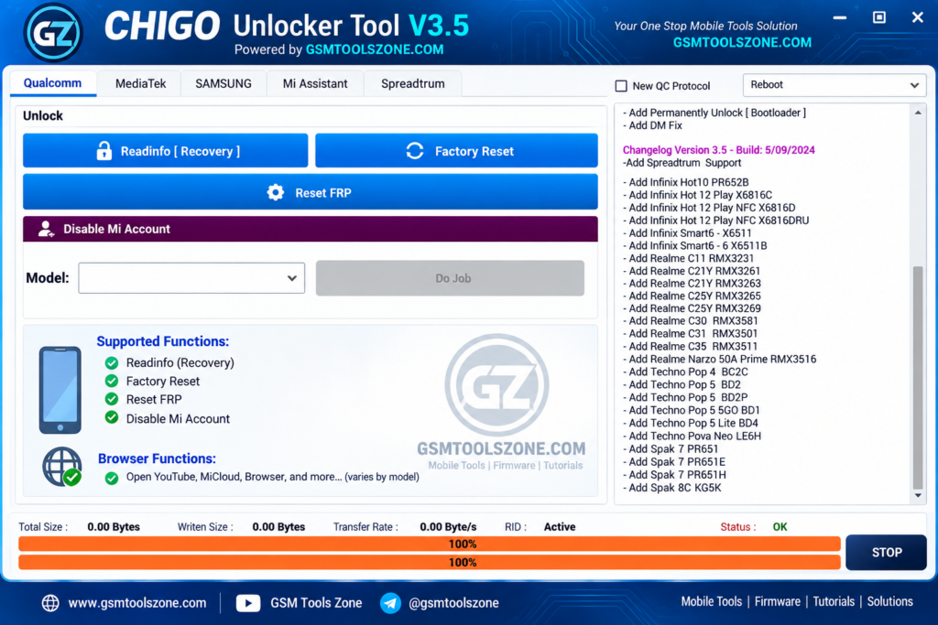
Task: Click the STOP button
Action: (886, 553)
